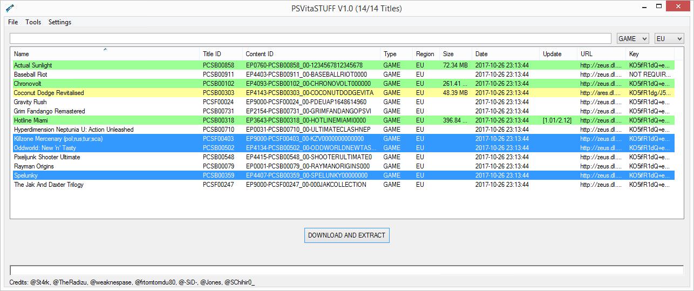
Task: Select Grim Fandango Remastered row
Action: (x=343, y=111)
